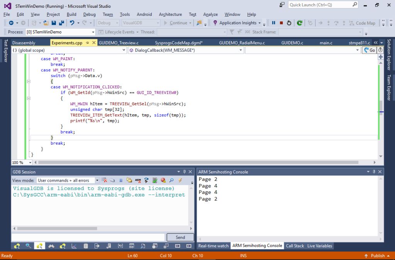Screen dimensions: 395x260
Task: Select the green Continue execution icon
Action: click(299, 24)
